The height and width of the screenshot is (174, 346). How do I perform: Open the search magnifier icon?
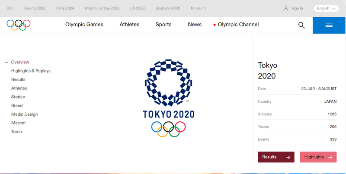(301, 25)
